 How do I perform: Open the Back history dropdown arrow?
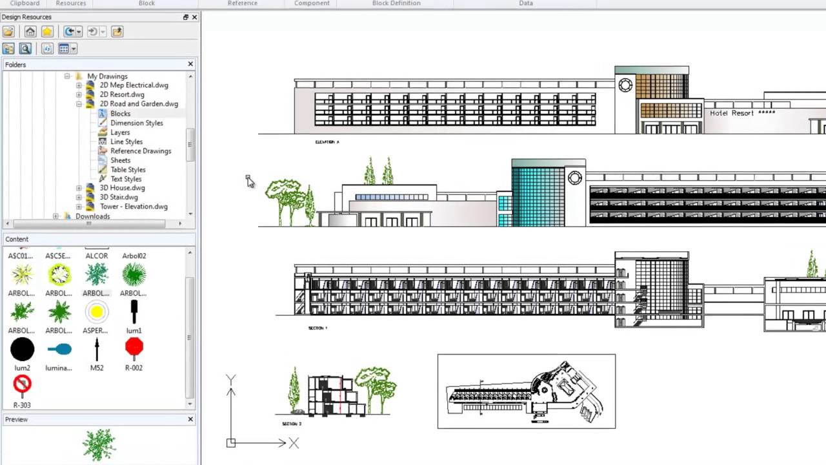pos(79,32)
